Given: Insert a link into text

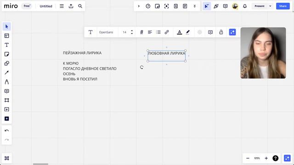Looking at the screenshot, I should [x=167, y=32].
